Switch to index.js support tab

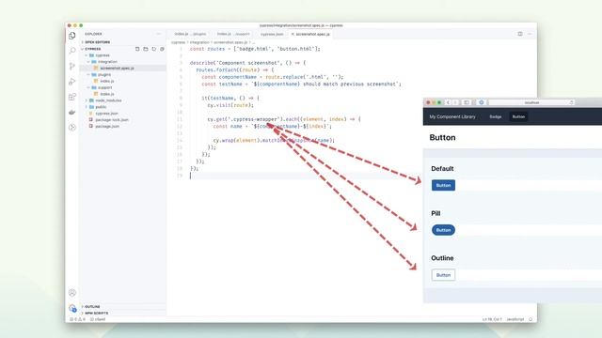click(x=233, y=34)
